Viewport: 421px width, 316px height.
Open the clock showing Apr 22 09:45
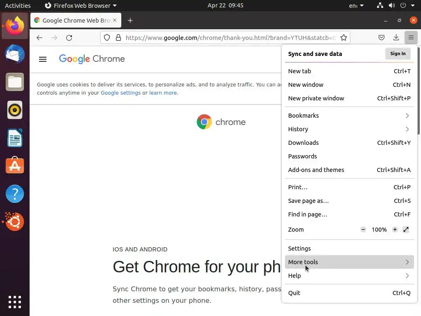click(225, 5)
